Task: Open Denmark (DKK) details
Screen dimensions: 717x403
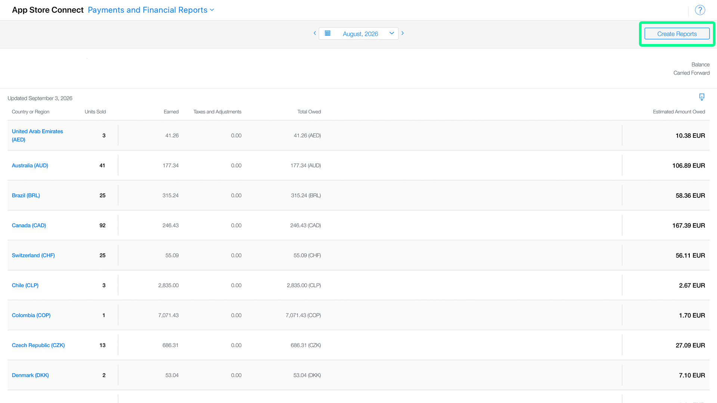Action: [30, 375]
